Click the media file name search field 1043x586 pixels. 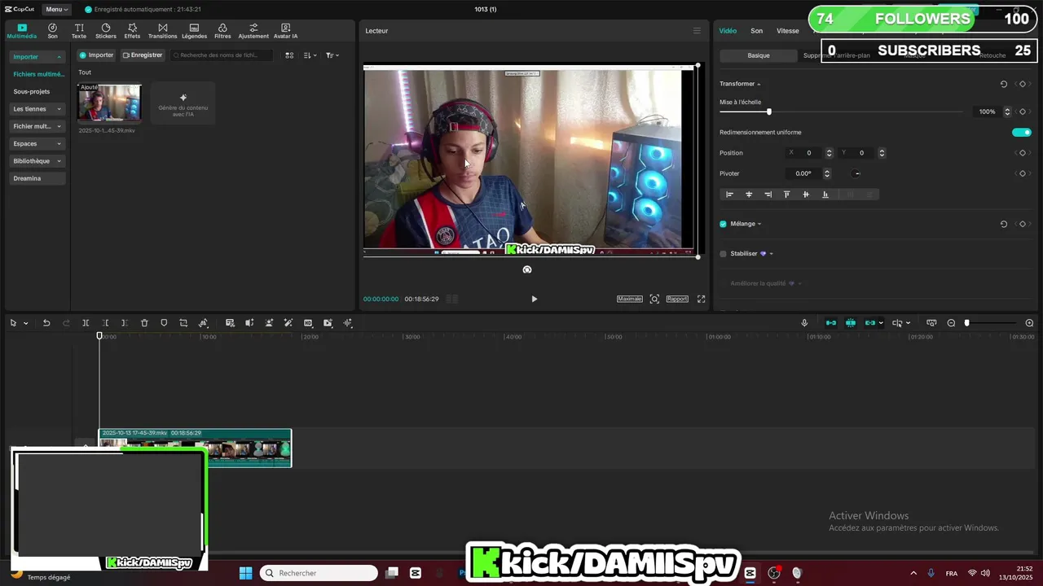pyautogui.click(x=222, y=55)
